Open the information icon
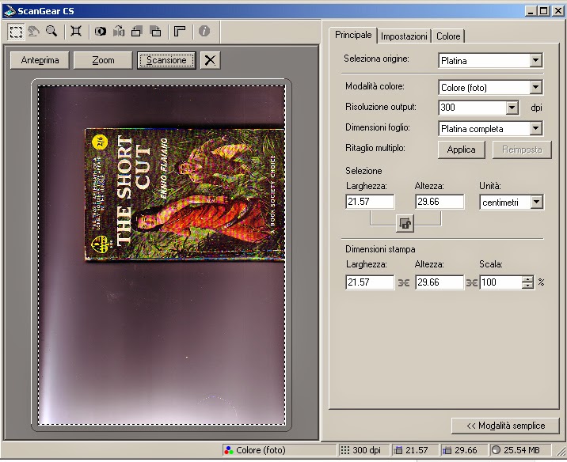The height and width of the screenshot is (462, 567). 204,32
